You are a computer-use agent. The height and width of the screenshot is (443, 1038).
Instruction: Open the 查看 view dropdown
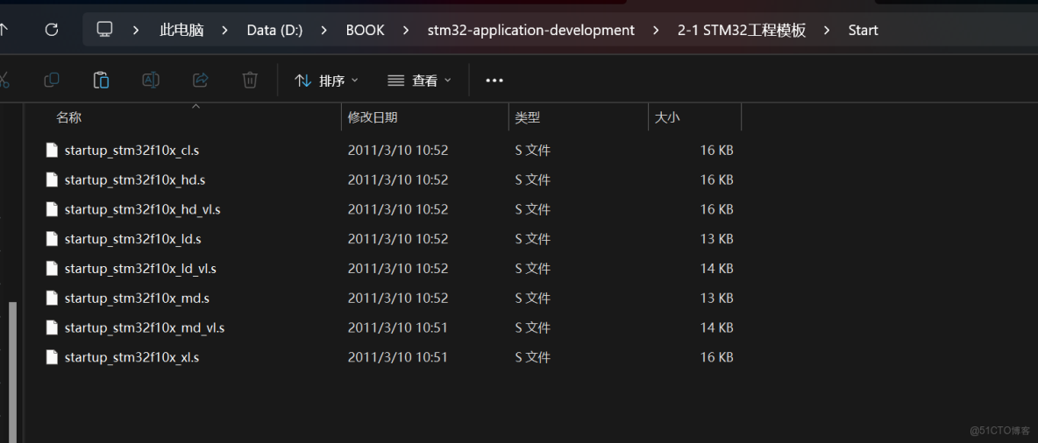419,80
